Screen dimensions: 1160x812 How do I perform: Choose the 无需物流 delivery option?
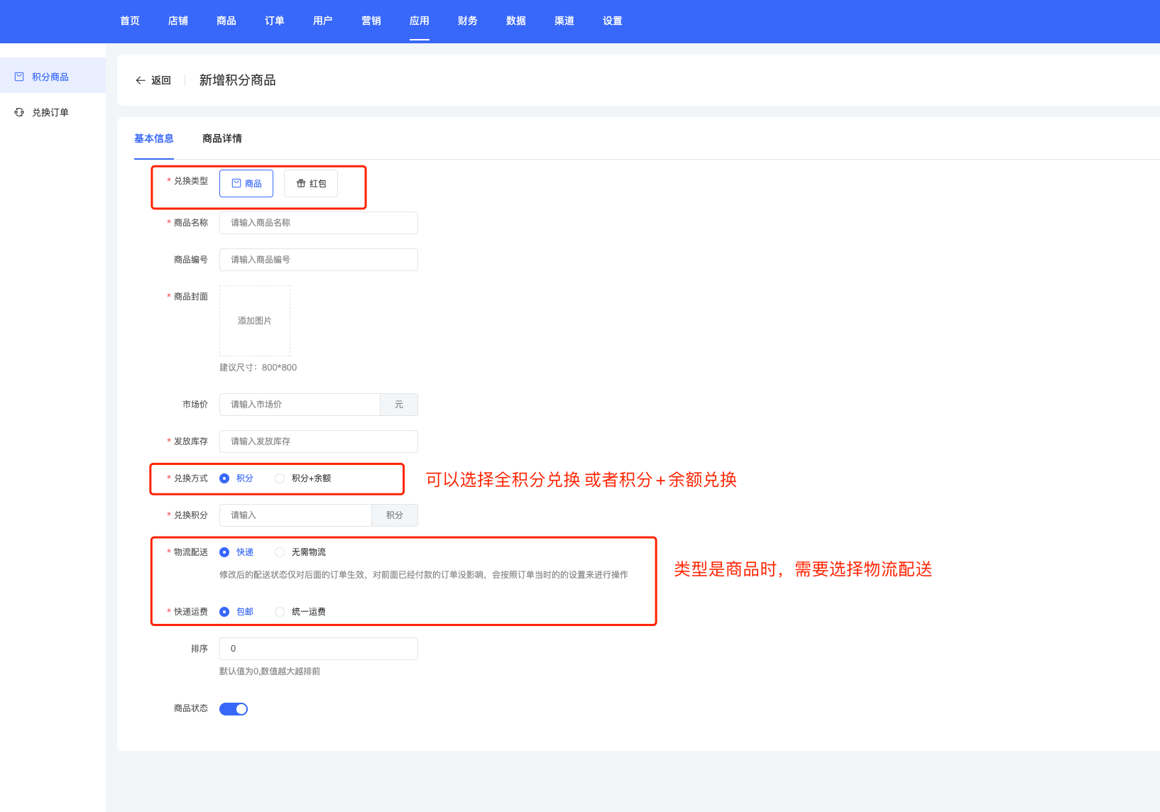[x=280, y=552]
